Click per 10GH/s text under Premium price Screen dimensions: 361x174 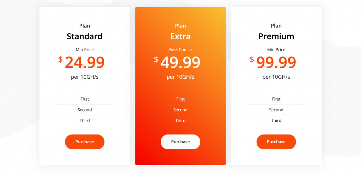tap(276, 77)
